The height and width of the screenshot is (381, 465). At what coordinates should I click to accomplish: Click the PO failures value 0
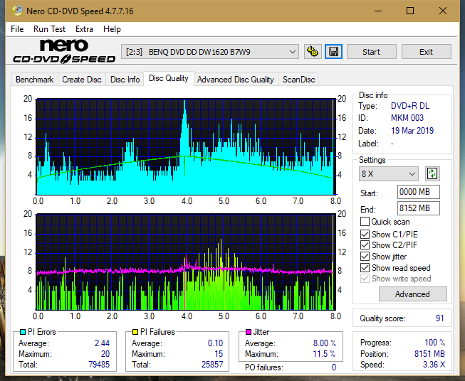pos(334,367)
